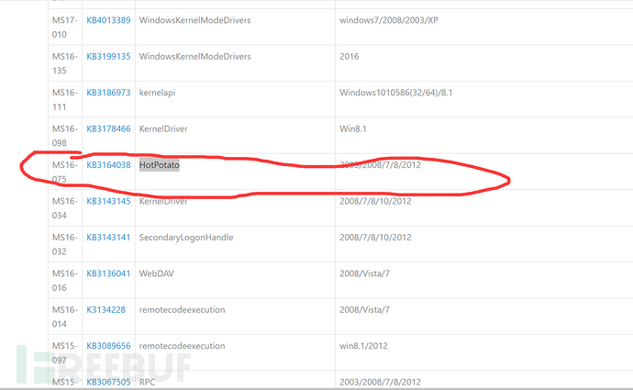Screen dimensions: 633x390
Task: Open the KB3136041 link
Action: [108, 273]
